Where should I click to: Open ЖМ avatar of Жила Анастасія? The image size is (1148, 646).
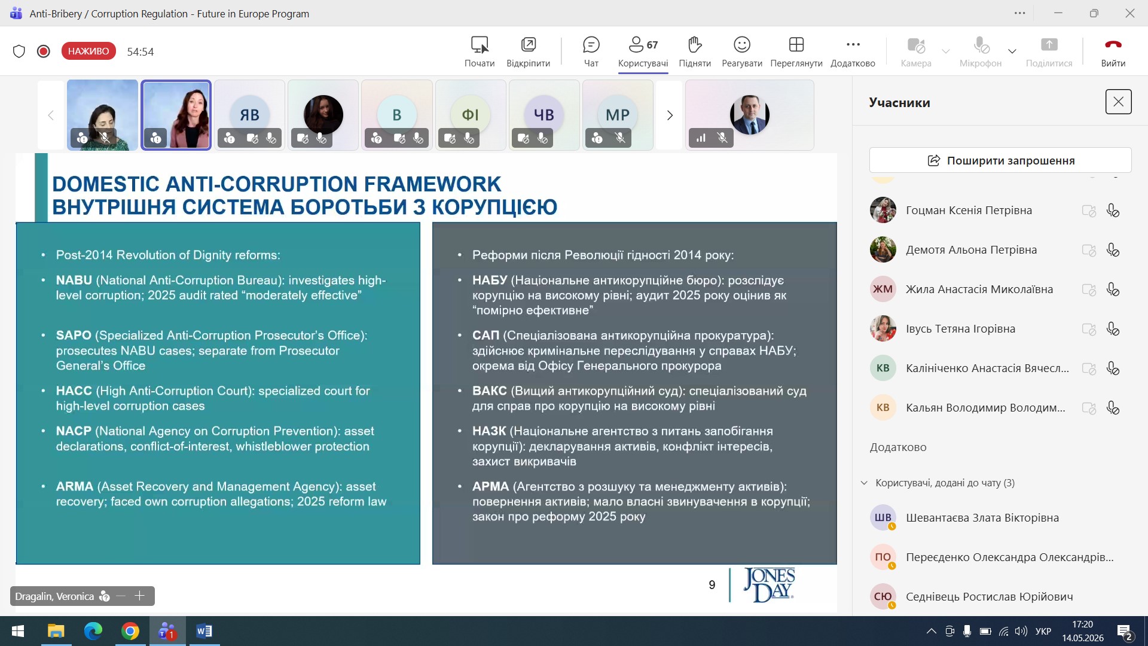coord(883,289)
